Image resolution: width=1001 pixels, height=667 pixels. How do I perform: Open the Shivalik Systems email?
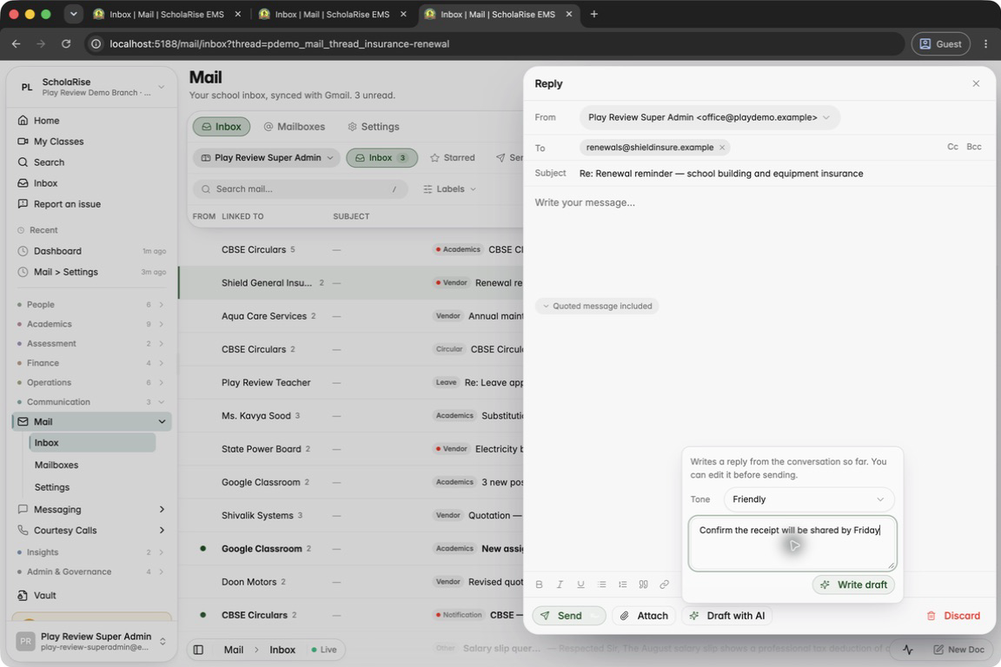pos(351,516)
